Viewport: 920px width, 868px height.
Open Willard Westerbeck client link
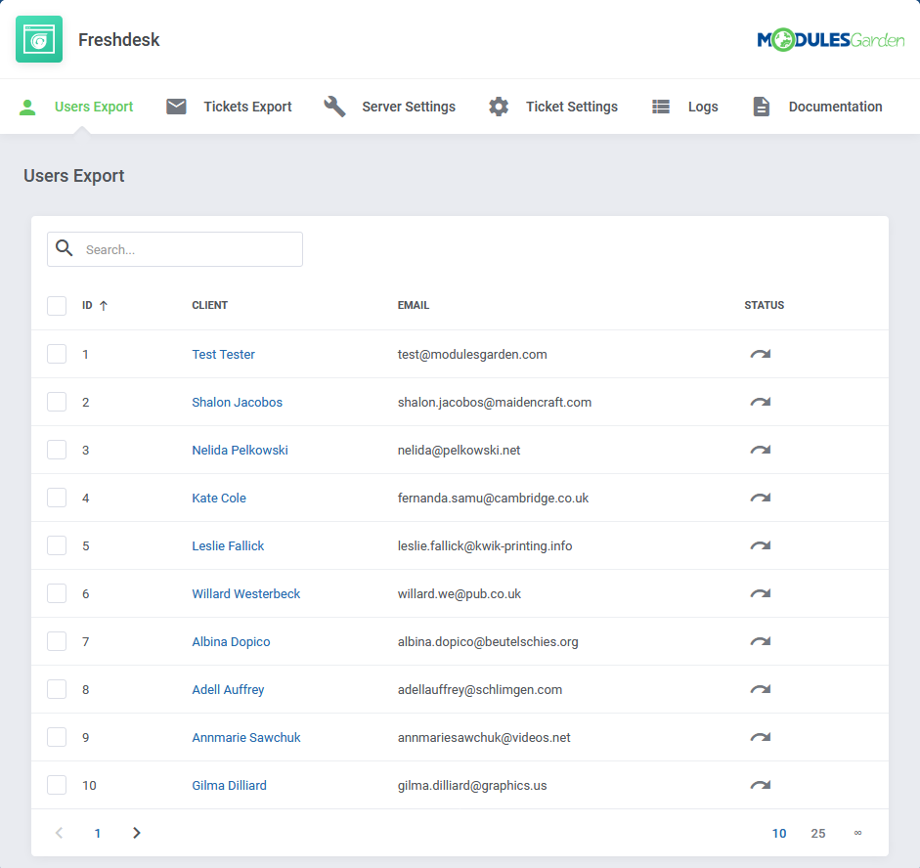pos(245,593)
